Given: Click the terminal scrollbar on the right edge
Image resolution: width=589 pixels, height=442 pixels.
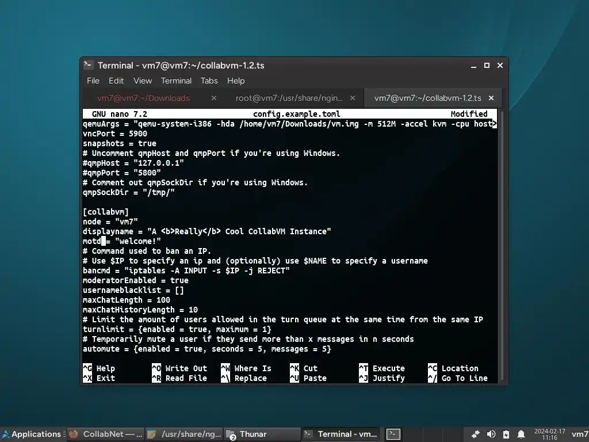Looking at the screenshot, I should (501, 246).
